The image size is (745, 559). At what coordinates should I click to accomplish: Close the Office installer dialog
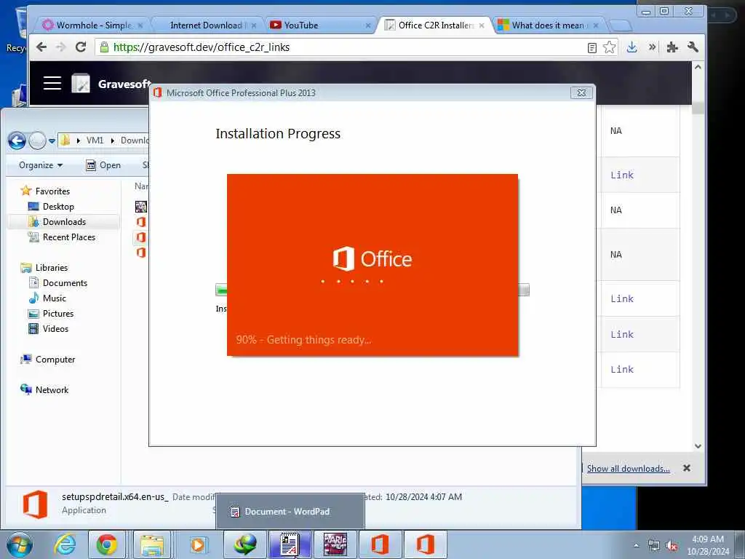click(x=581, y=92)
